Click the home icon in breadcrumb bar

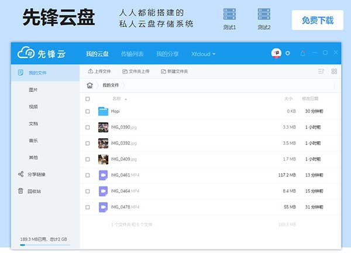coord(90,85)
